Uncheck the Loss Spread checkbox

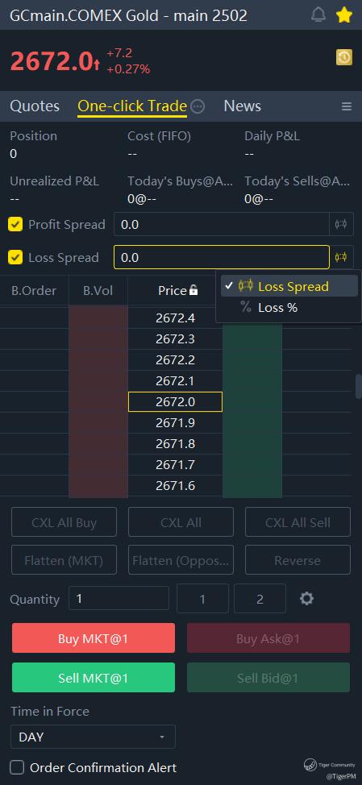(15, 257)
